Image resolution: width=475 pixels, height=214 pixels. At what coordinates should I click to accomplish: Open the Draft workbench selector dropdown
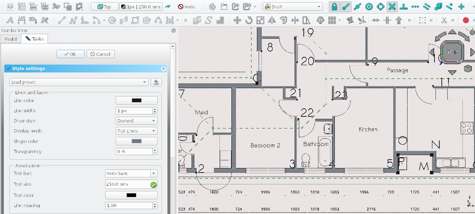click(293, 7)
